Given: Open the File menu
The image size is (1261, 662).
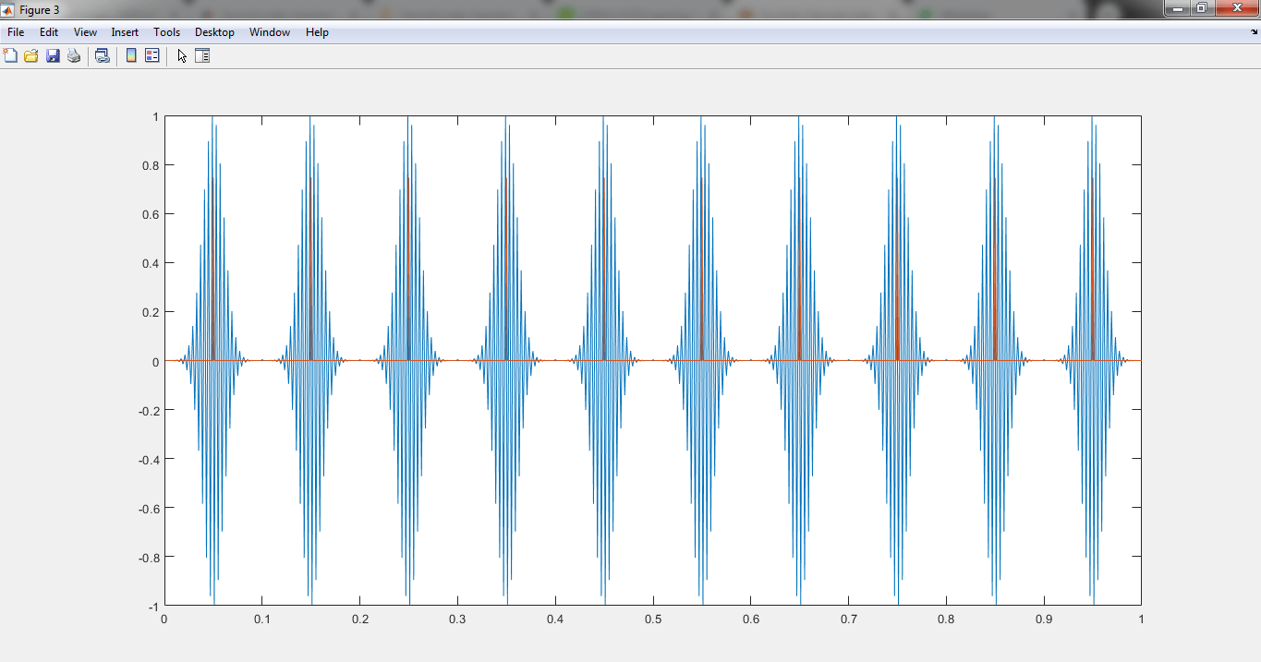Looking at the screenshot, I should (16, 32).
